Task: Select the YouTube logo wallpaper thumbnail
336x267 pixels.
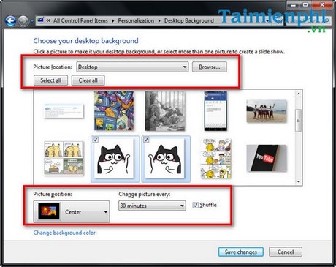Action: 267,159
